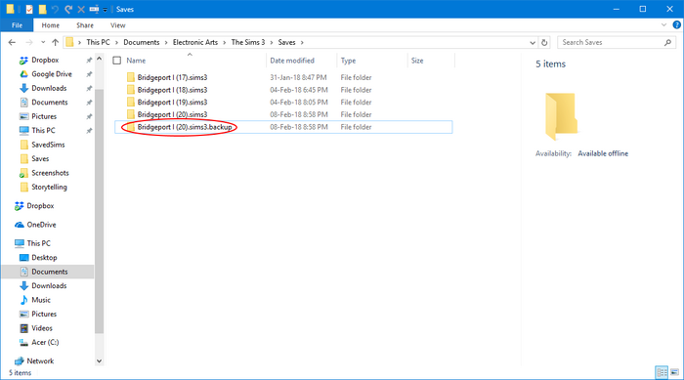Open the quick access toolbar customize dropdown
The image size is (684, 380).
[x=106, y=10]
